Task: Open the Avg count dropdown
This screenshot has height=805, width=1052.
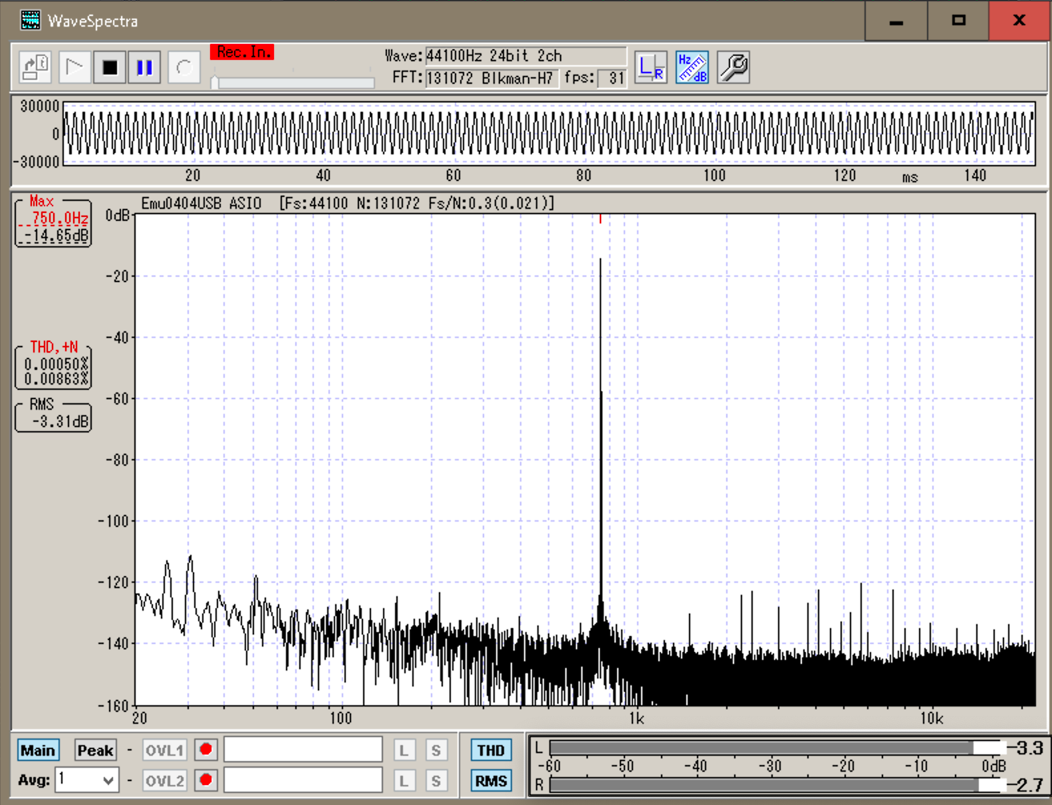Action: pos(88,780)
